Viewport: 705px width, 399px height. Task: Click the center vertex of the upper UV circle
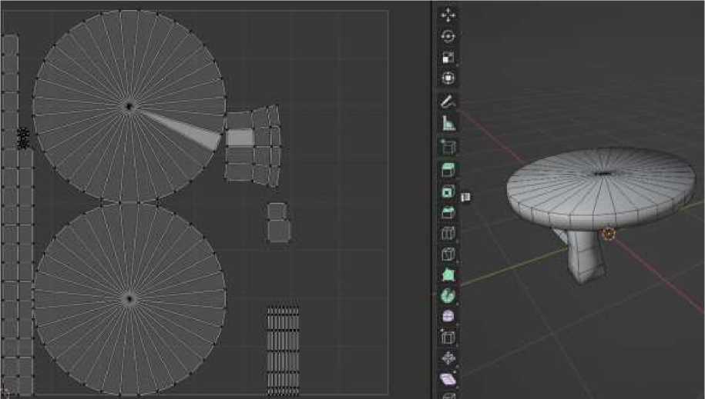129,106
